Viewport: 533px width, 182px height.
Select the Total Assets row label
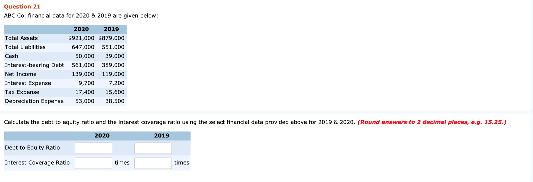21,38
